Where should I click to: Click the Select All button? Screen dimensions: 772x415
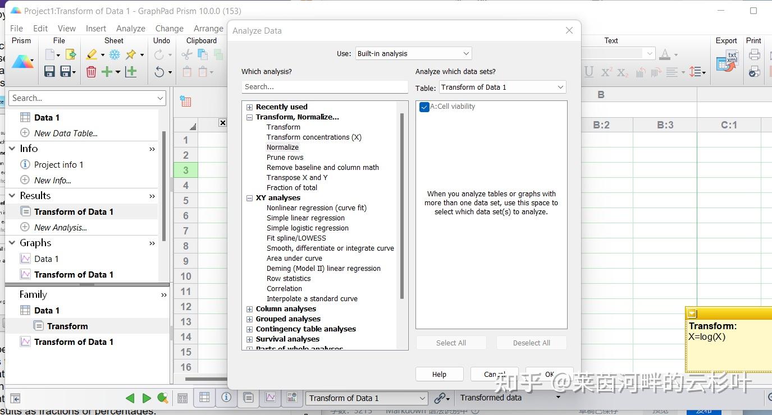(x=451, y=343)
